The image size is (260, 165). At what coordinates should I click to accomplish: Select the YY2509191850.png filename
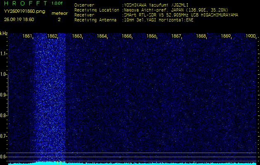[x=24, y=11]
